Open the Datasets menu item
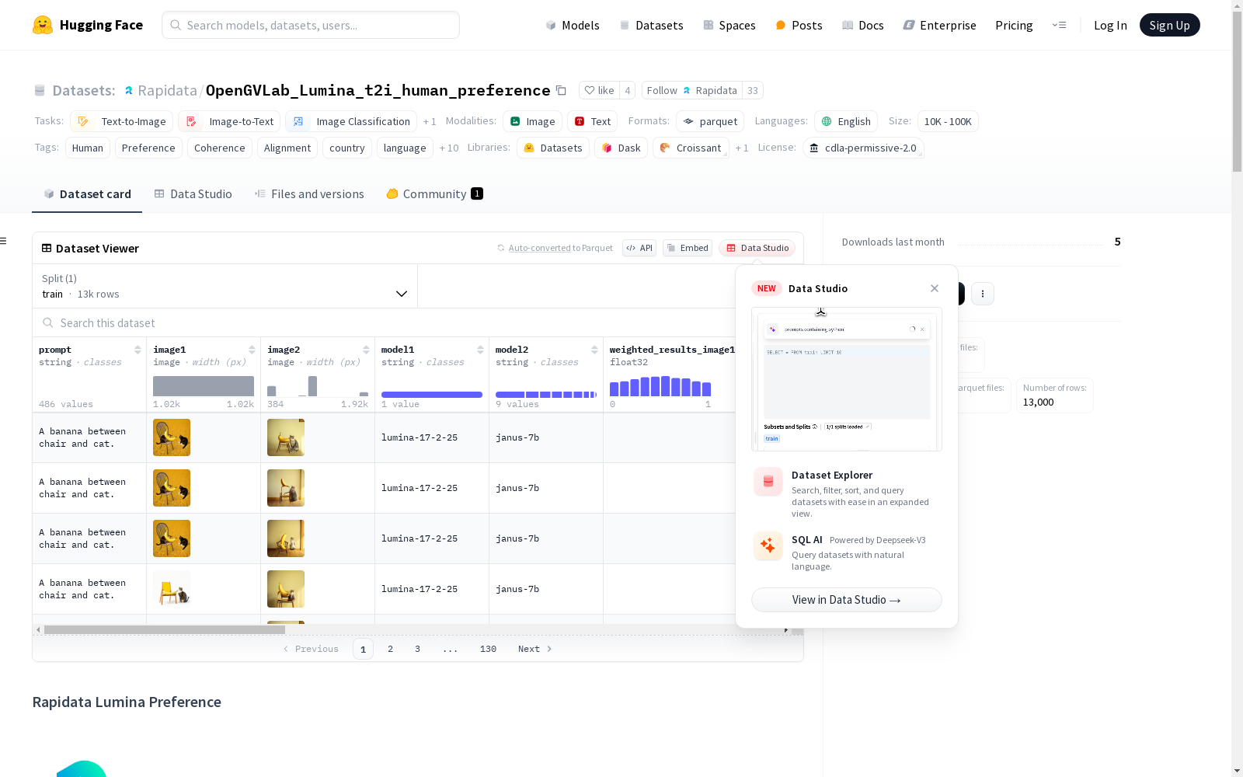 click(x=651, y=25)
